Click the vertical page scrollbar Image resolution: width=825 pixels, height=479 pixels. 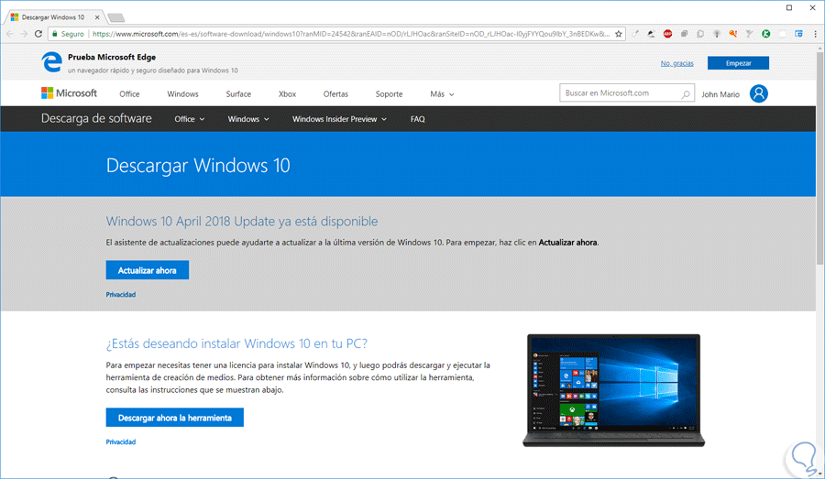click(x=819, y=158)
